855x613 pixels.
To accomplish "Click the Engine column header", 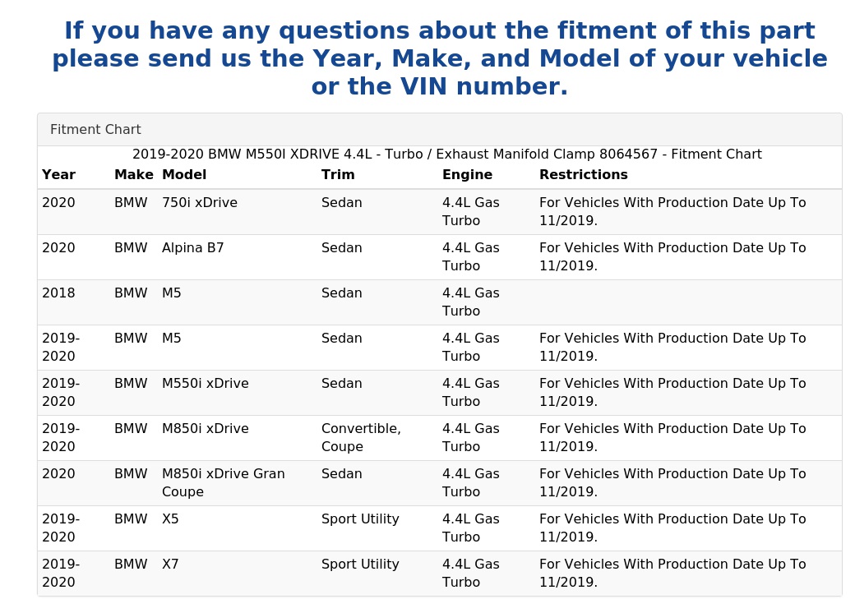I will (x=467, y=175).
